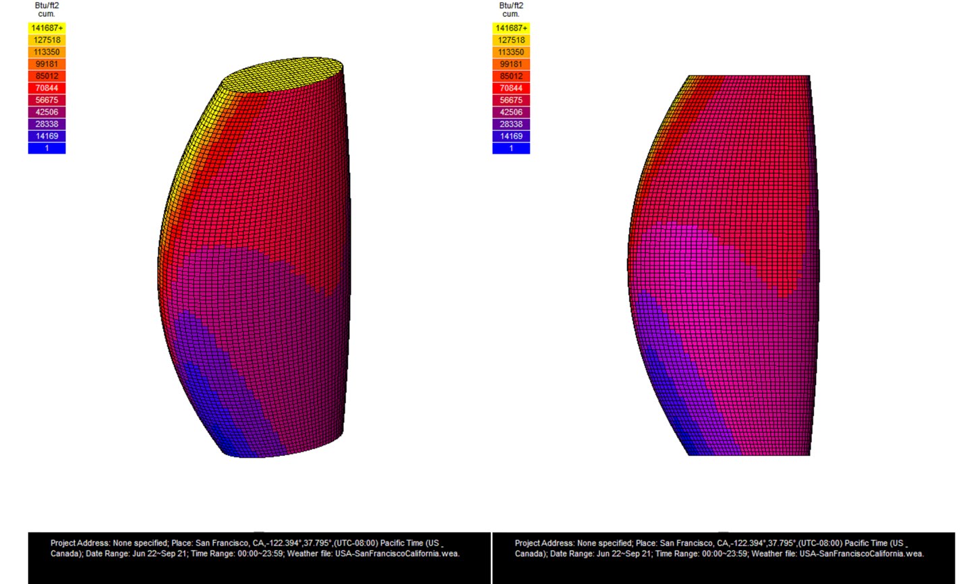Click the 14169 blue swatch on right legend
The width and height of the screenshot is (971, 584).
(x=510, y=136)
